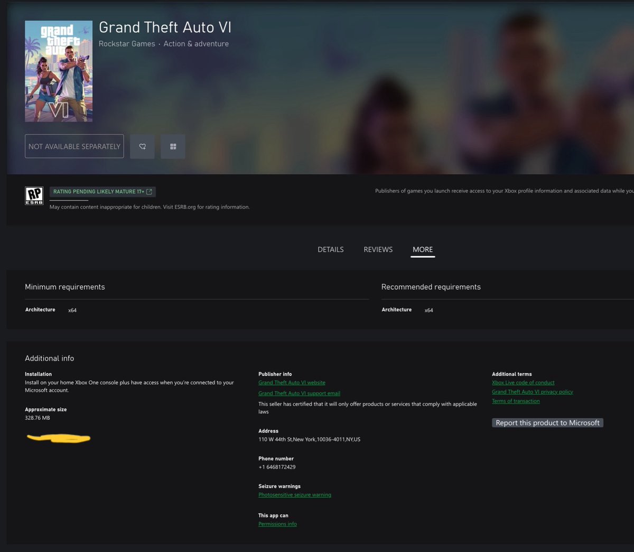The image size is (634, 552).
Task: Switch to the Details tab
Action: (x=331, y=249)
